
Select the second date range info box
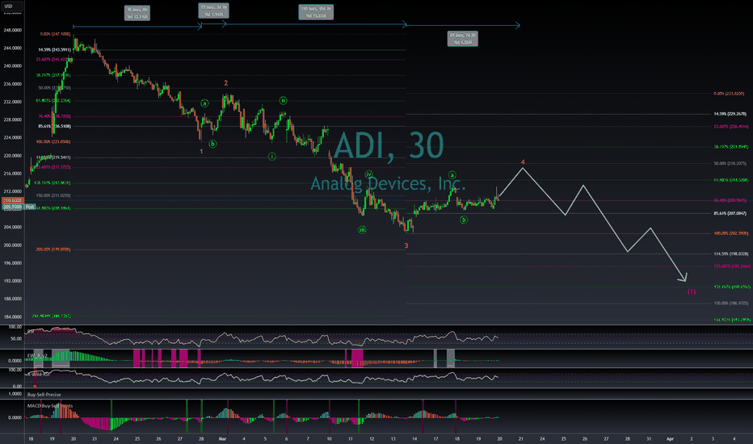click(214, 10)
